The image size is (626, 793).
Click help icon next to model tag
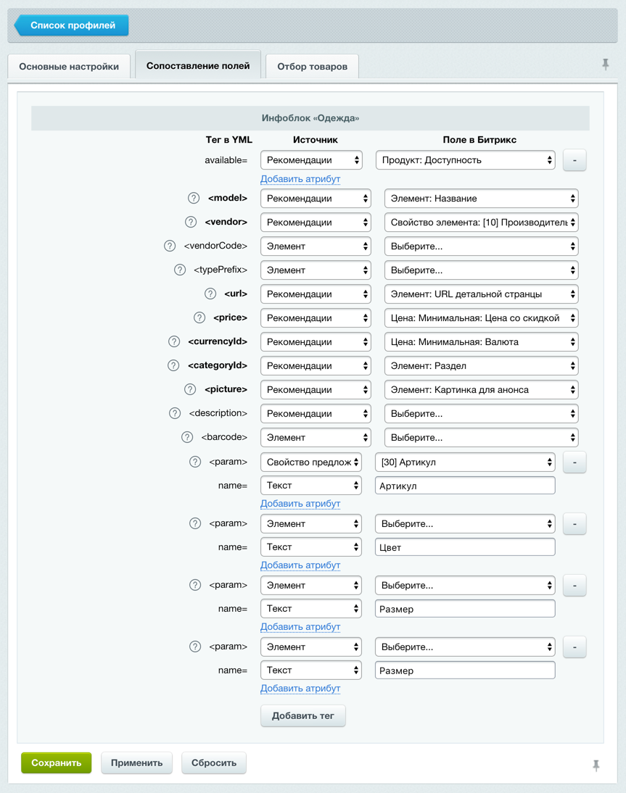click(194, 198)
